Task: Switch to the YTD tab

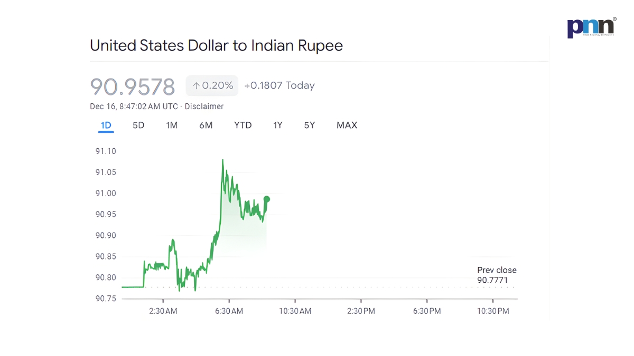Action: [243, 126]
